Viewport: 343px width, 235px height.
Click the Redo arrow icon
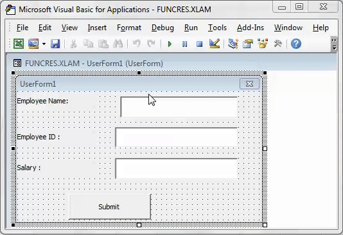coord(151,44)
